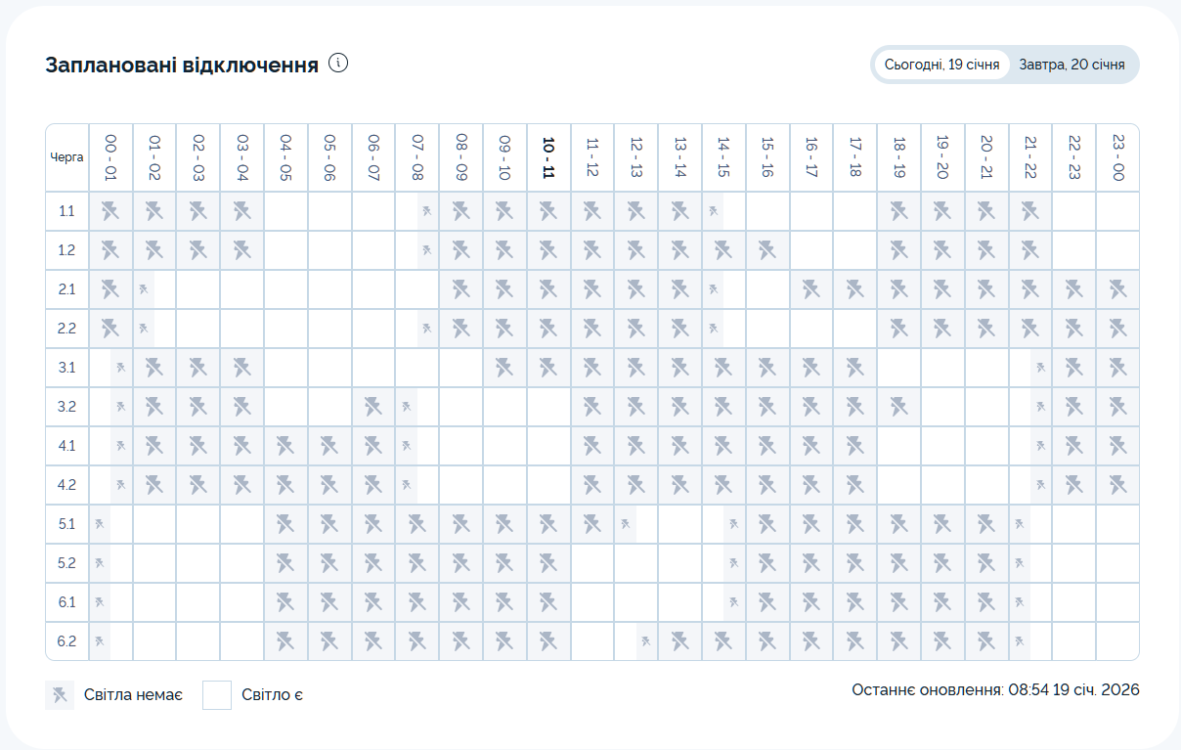Click the info icon beside Заплановані відключення
The height and width of the screenshot is (750, 1181).
(x=338, y=64)
